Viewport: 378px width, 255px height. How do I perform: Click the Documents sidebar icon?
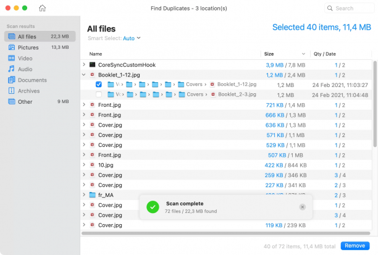[12, 80]
